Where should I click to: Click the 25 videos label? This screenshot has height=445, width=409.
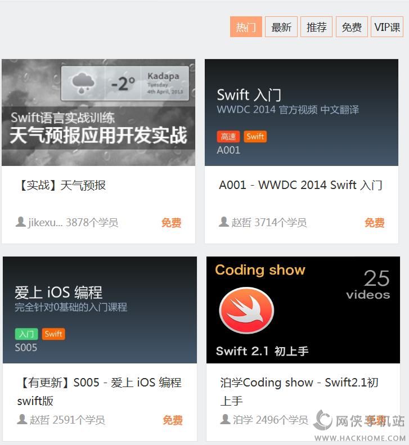coord(368,284)
